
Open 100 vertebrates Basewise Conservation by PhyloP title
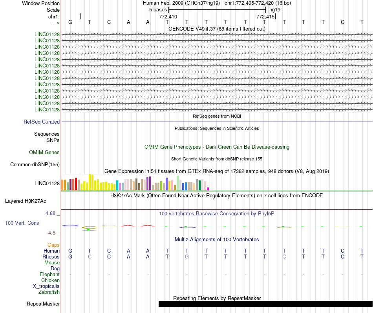[217, 214]
